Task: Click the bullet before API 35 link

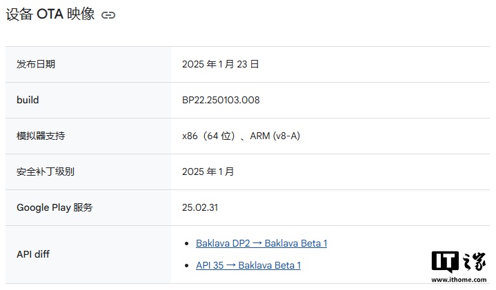Action: point(187,266)
